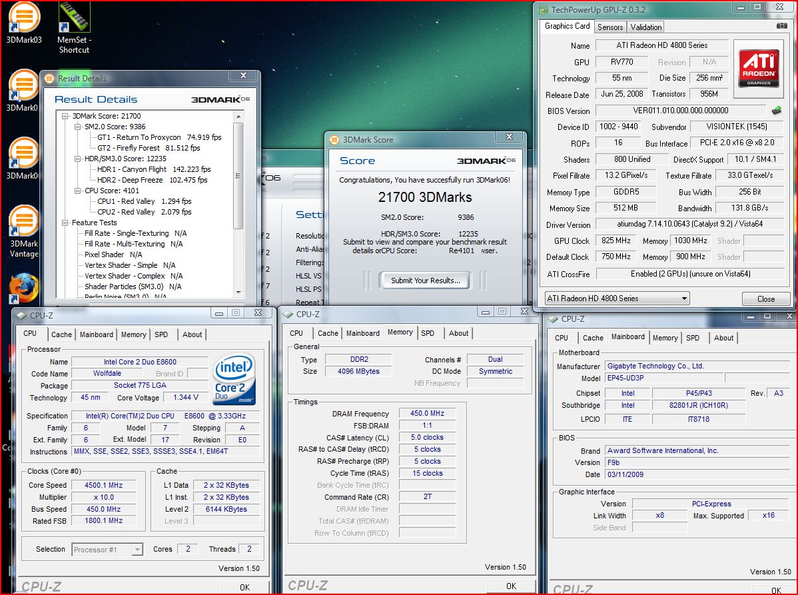The width and height of the screenshot is (798, 595).
Task: Open the 3DMark Vantage desktop icon
Action: (x=24, y=233)
